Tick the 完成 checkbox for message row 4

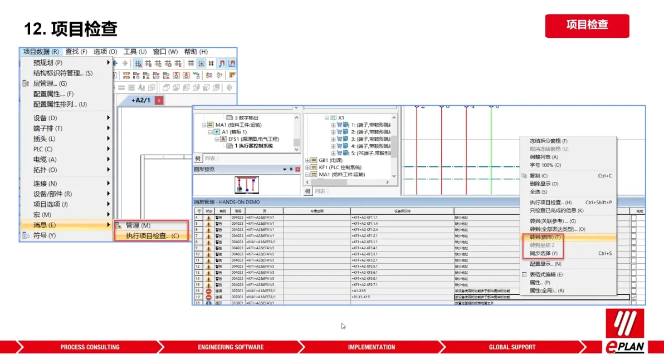point(633,218)
